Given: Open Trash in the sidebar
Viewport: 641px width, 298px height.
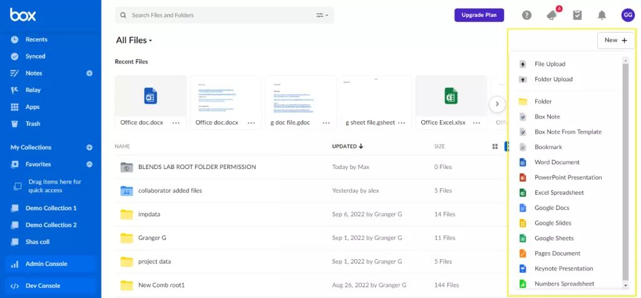Looking at the screenshot, I should pos(33,124).
